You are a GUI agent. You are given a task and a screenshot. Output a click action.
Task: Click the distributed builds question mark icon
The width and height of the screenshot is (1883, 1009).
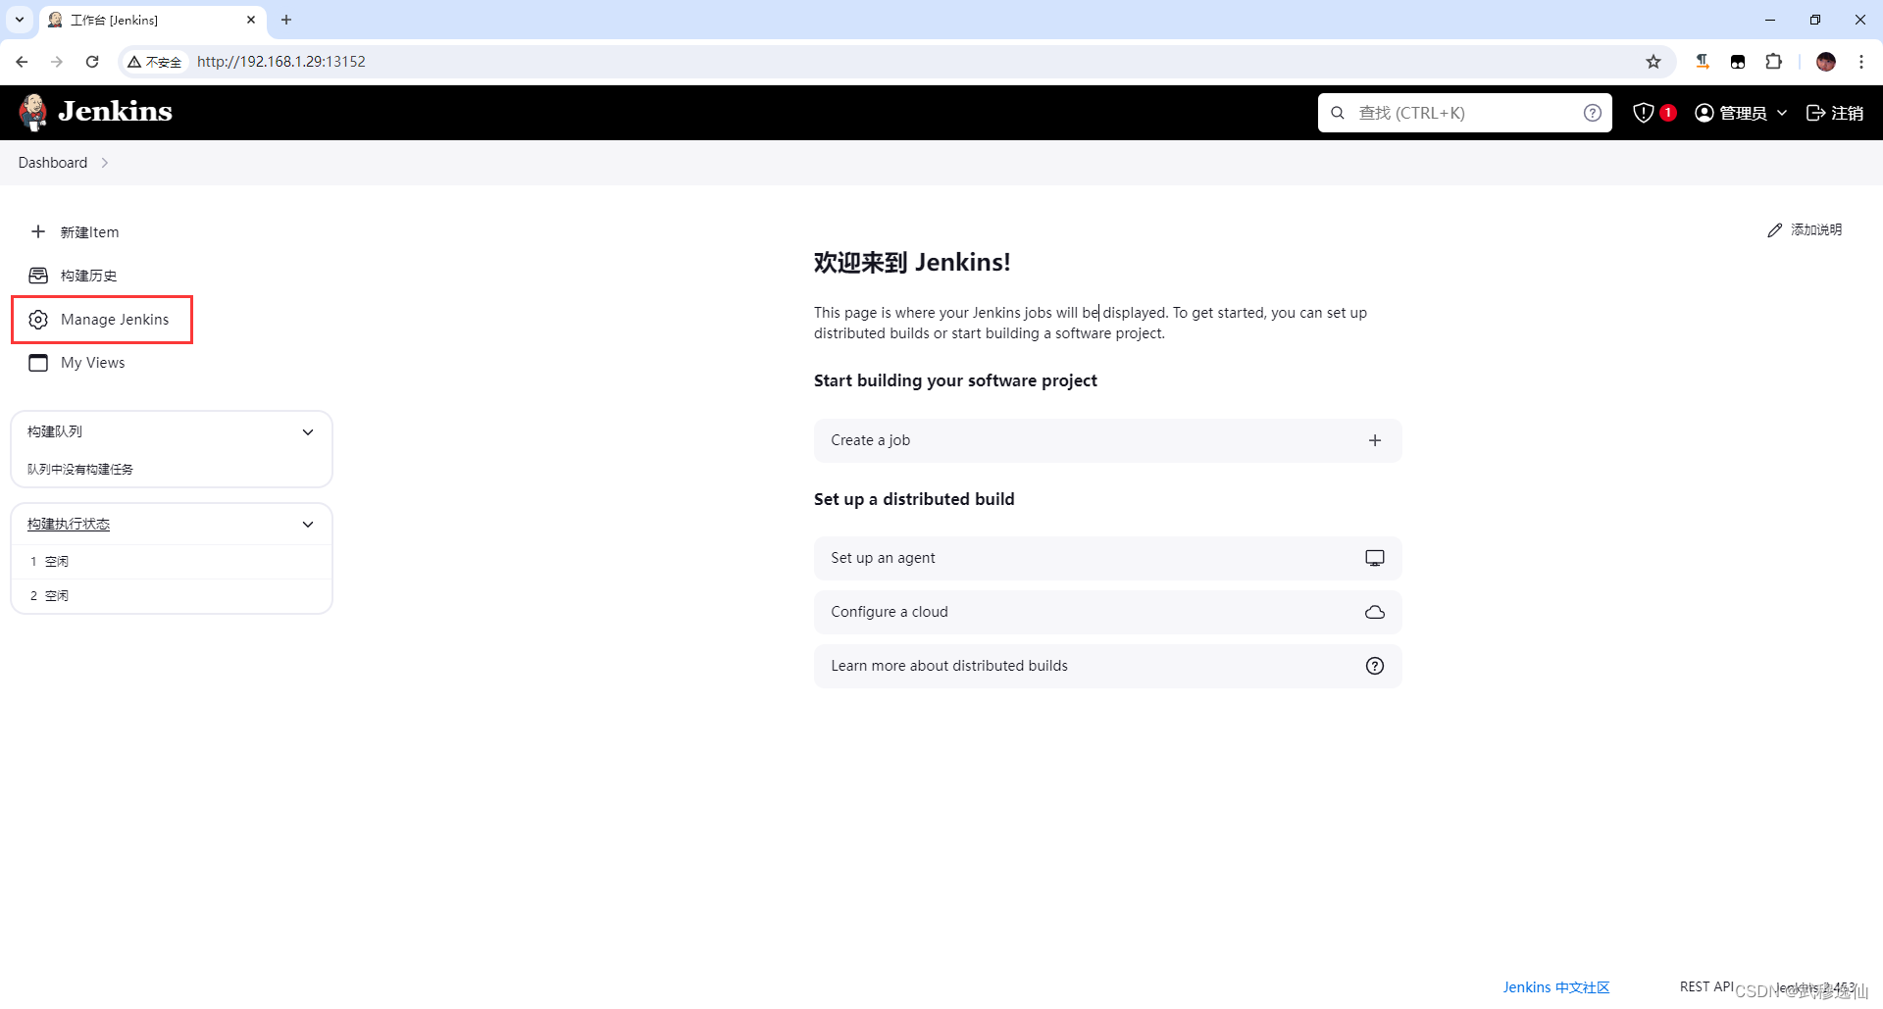1374,665
